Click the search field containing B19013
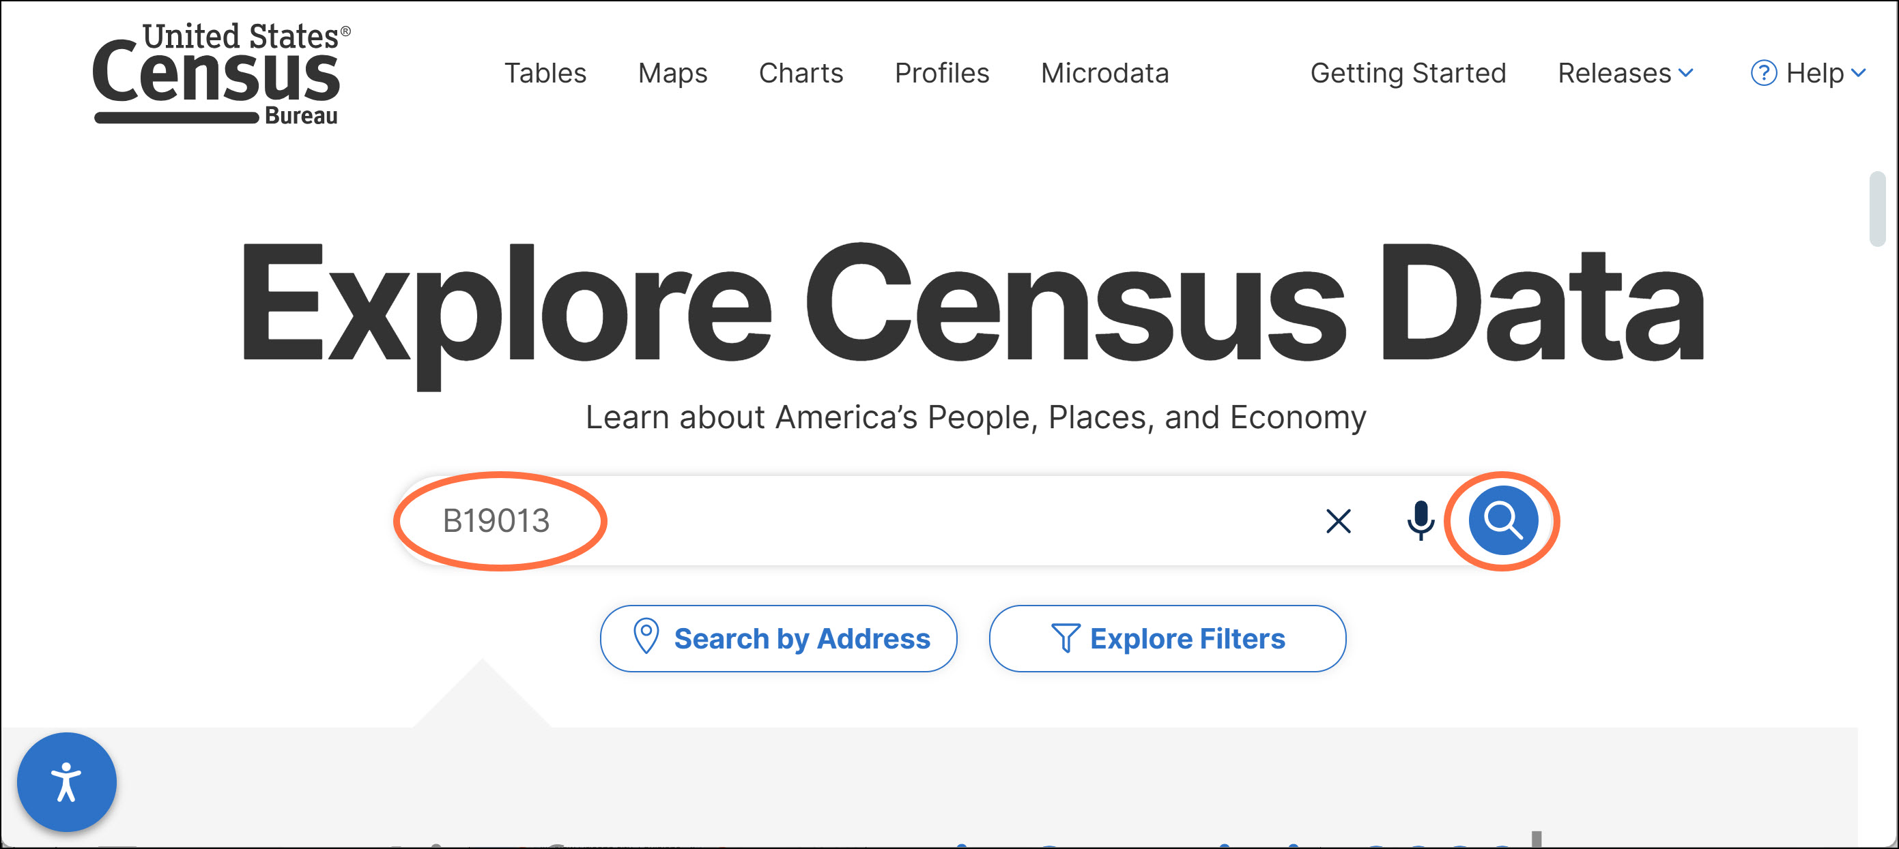Screen dimensions: 1899x849 pos(848,520)
